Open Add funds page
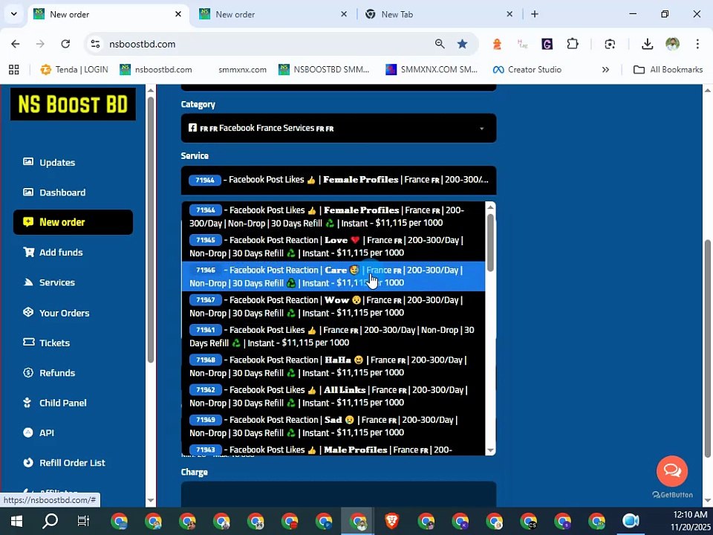The image size is (713, 535). point(53,252)
